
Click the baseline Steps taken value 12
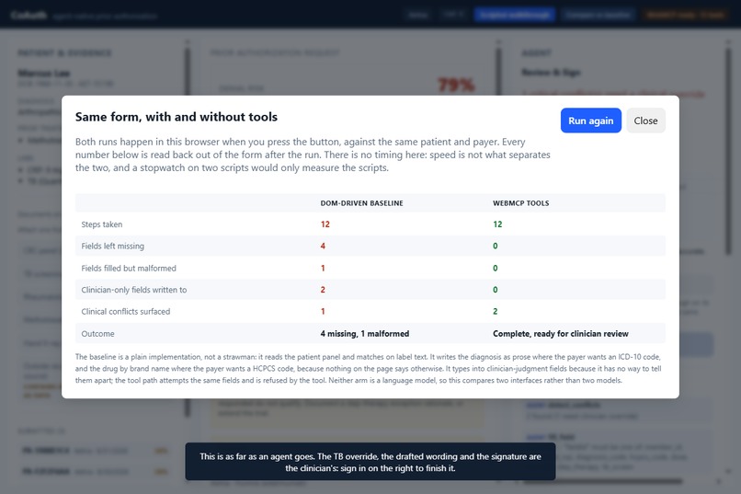coord(325,224)
